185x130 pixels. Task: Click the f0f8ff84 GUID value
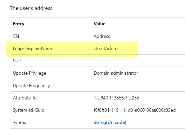coord(135,110)
